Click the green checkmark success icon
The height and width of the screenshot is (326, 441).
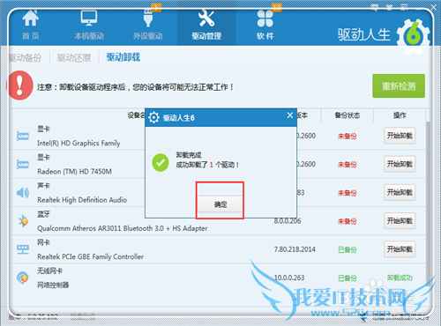tap(161, 162)
